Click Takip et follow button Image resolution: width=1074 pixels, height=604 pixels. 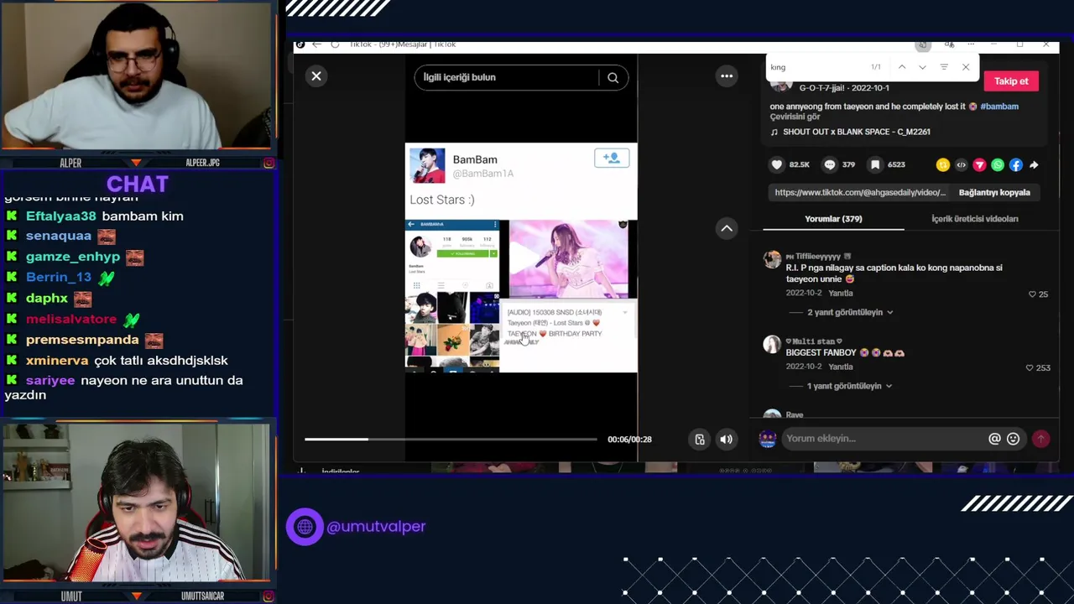(x=1011, y=81)
